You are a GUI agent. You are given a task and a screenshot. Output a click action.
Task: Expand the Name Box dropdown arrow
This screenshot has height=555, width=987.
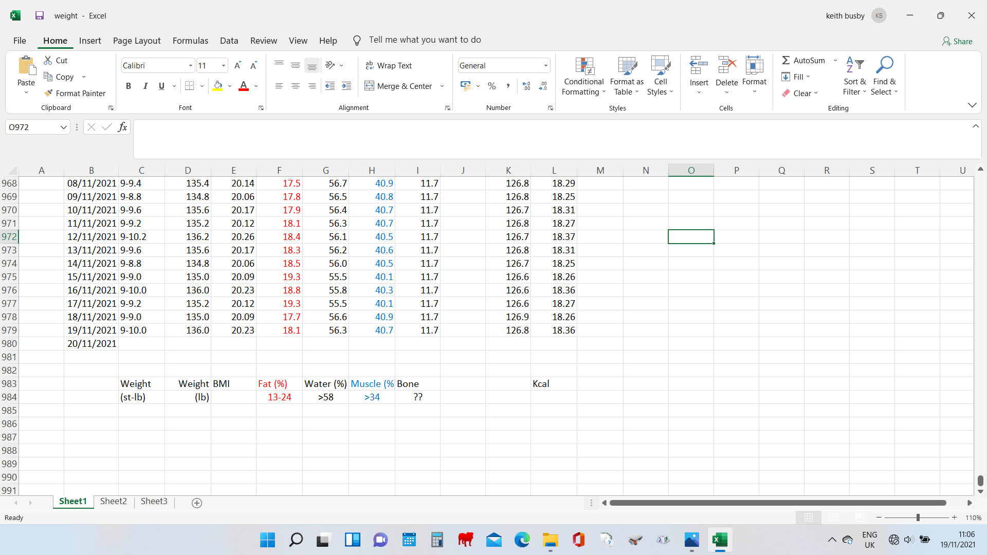(64, 127)
